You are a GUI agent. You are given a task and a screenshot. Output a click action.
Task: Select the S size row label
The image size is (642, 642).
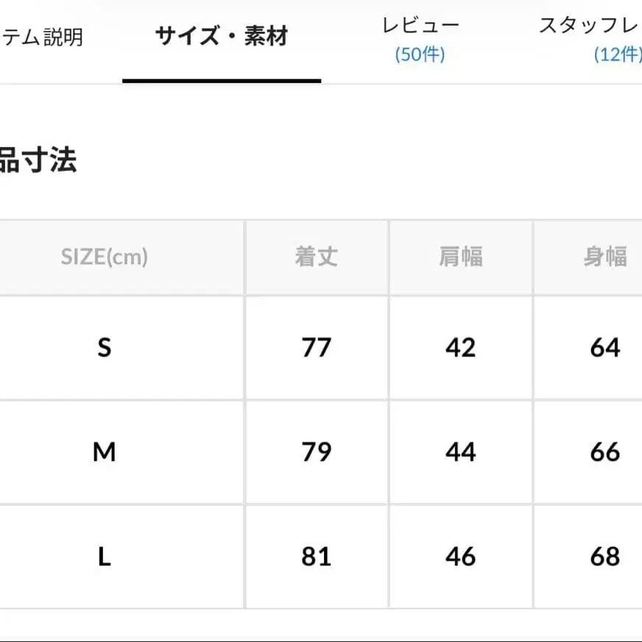[105, 348]
